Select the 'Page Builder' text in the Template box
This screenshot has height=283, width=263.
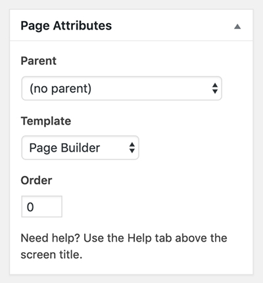point(64,148)
